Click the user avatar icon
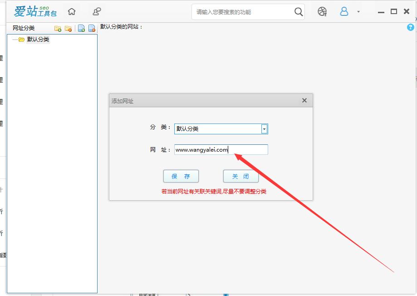 (344, 11)
